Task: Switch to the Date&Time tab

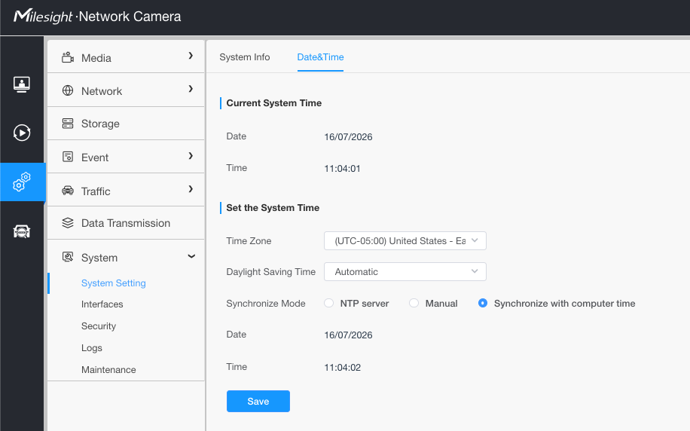Action: click(320, 57)
